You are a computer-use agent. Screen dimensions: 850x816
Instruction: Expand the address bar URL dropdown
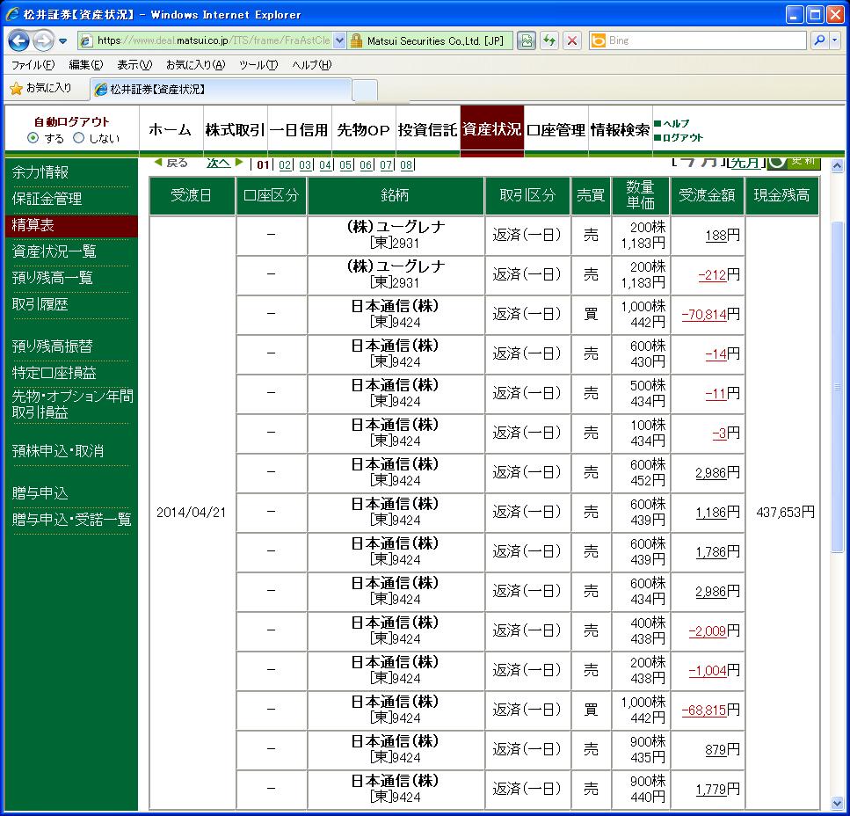tap(340, 40)
